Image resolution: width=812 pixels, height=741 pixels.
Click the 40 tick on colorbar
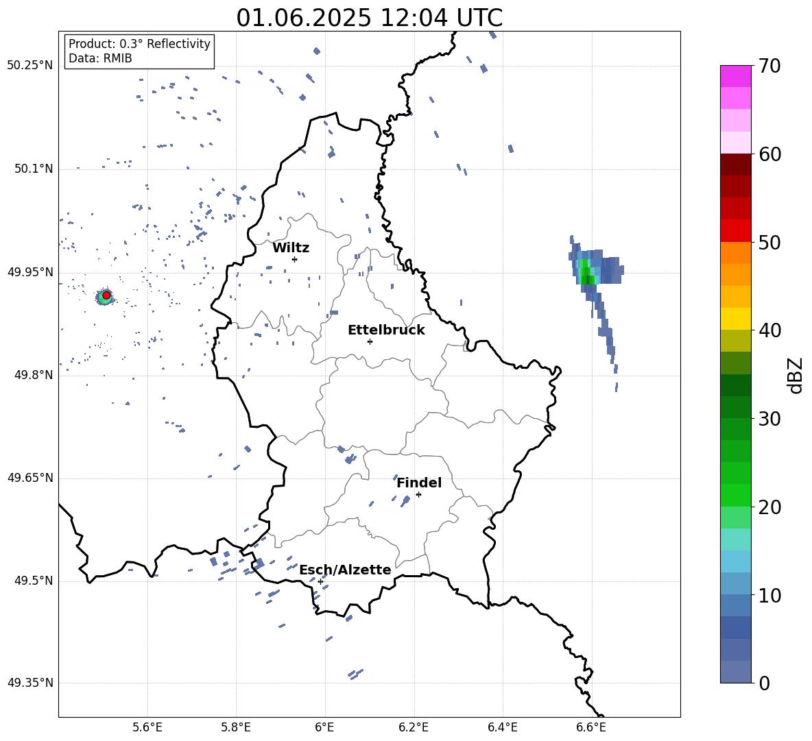point(769,330)
